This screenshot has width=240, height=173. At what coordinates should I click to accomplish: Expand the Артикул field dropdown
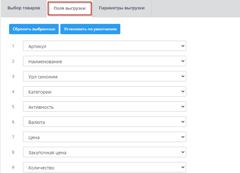(104, 46)
